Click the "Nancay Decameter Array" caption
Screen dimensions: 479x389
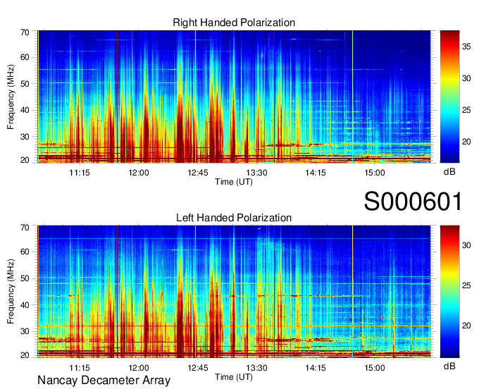tap(104, 380)
